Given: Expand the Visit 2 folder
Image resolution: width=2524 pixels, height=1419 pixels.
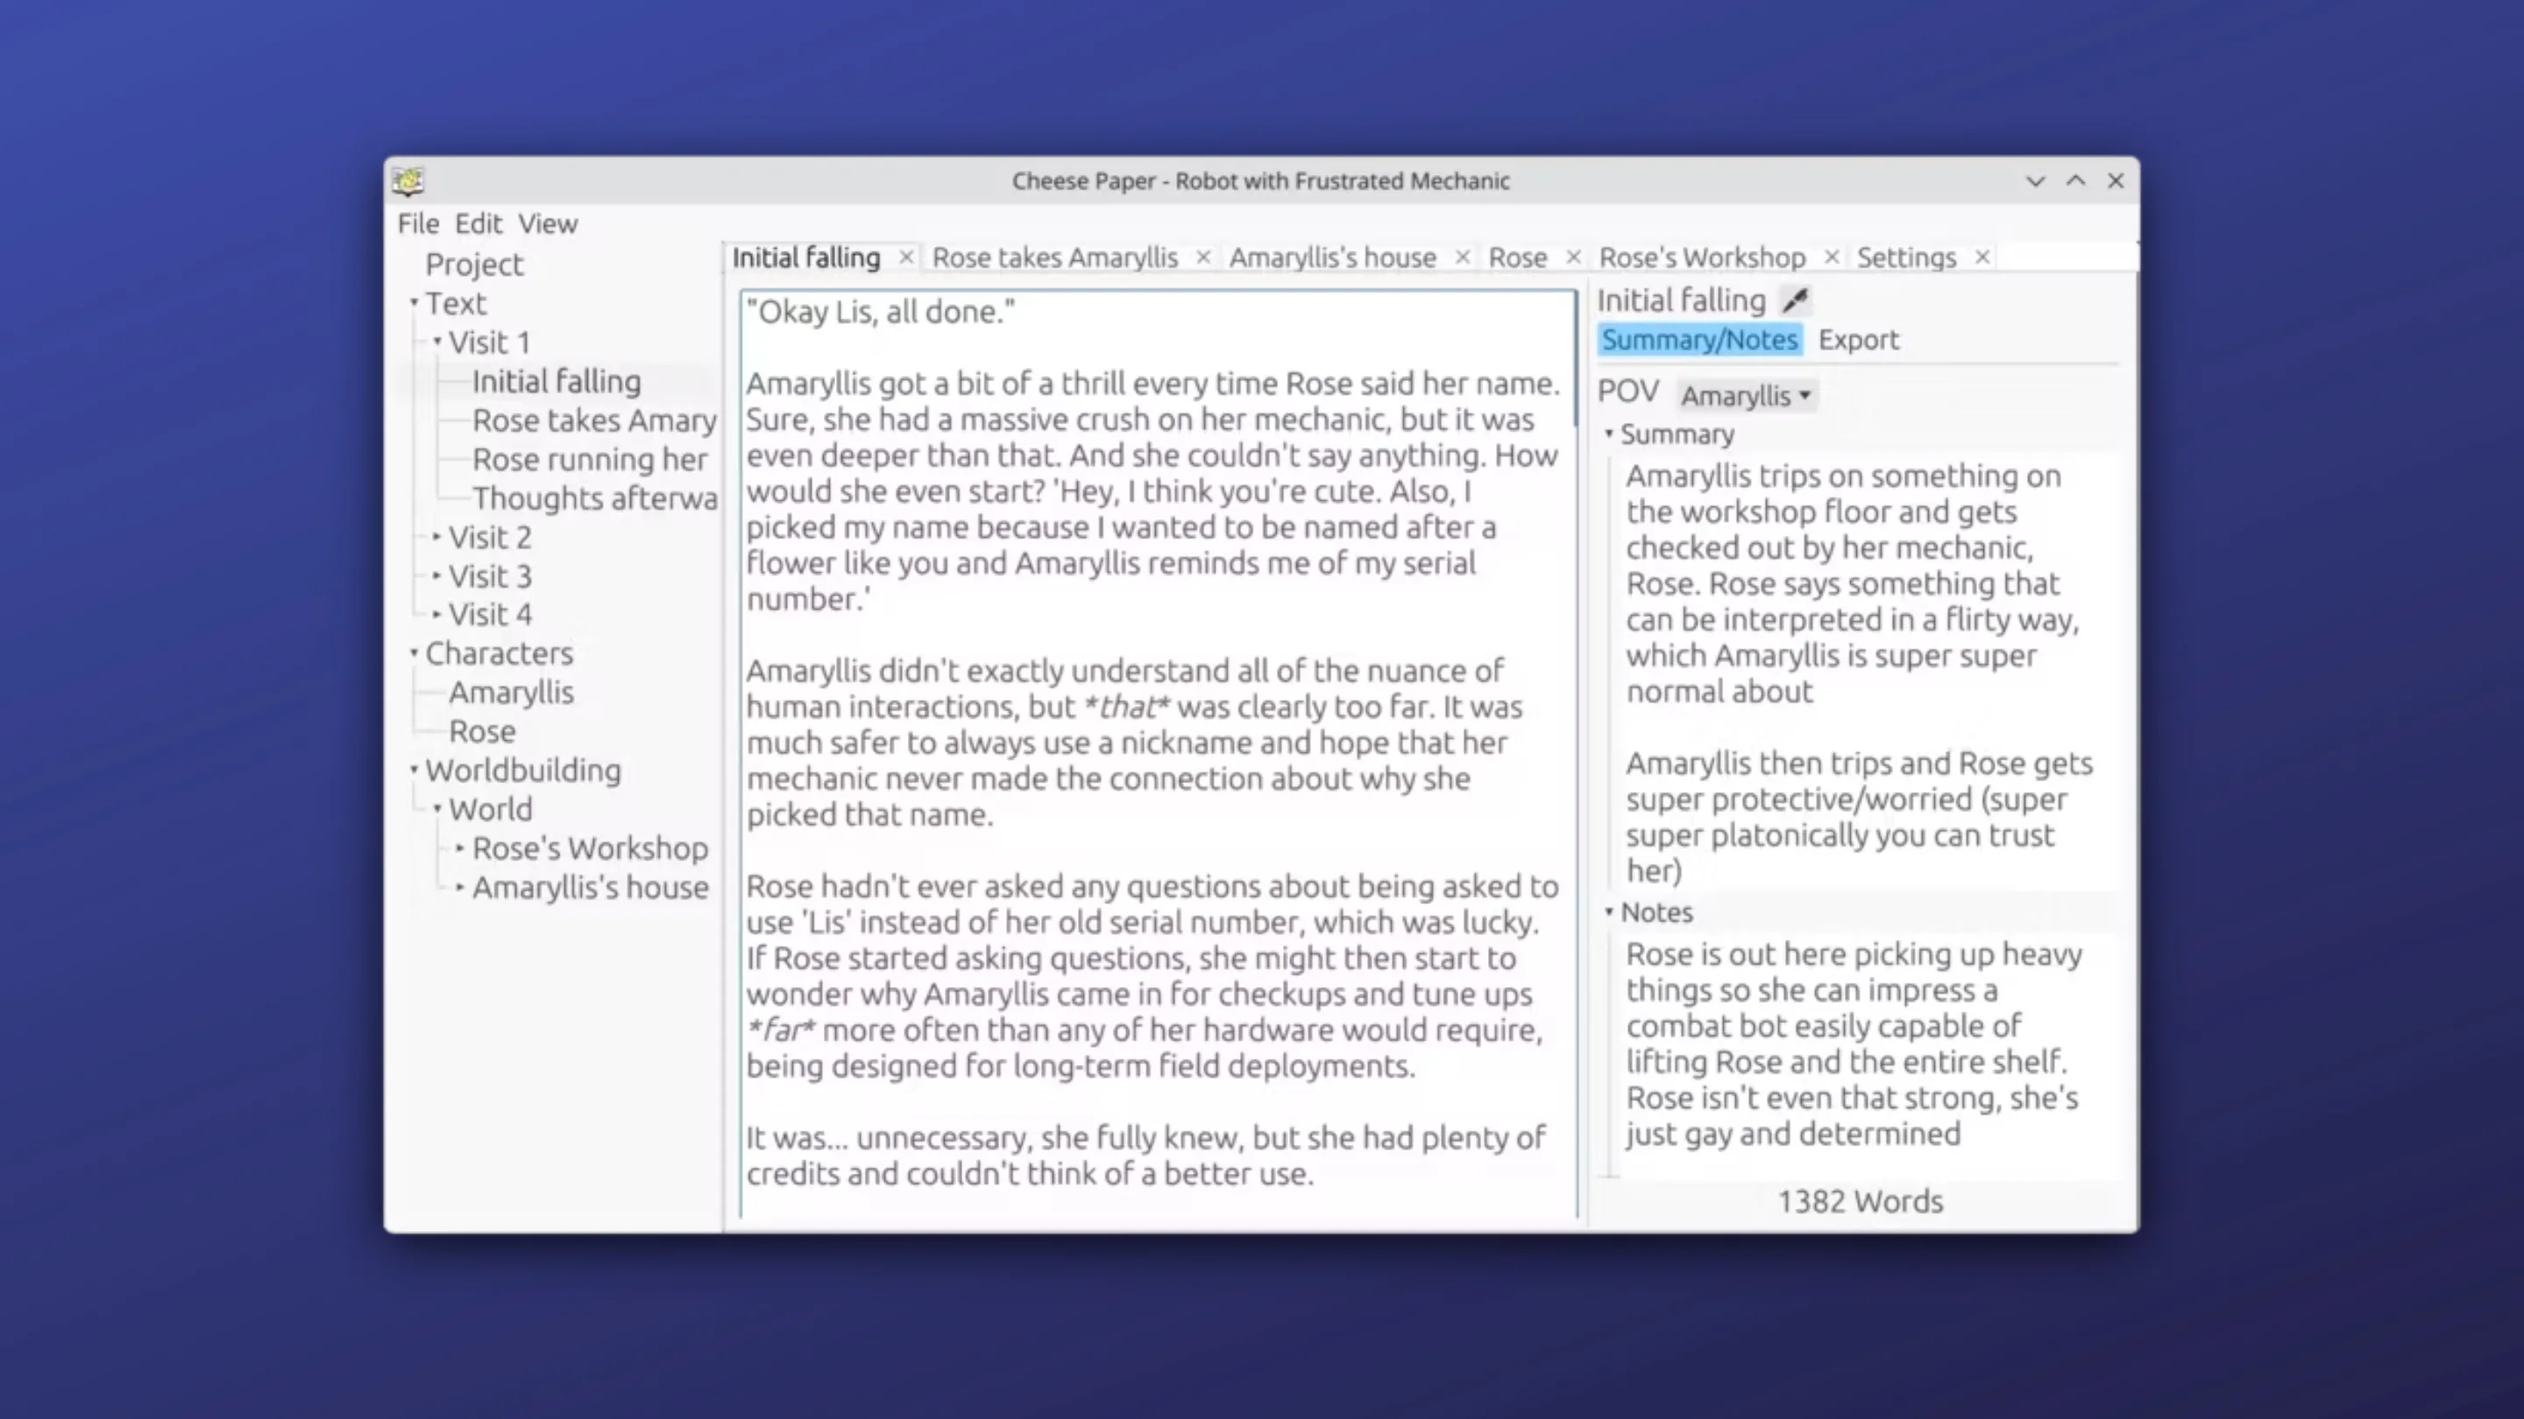Looking at the screenshot, I should [x=437, y=537].
